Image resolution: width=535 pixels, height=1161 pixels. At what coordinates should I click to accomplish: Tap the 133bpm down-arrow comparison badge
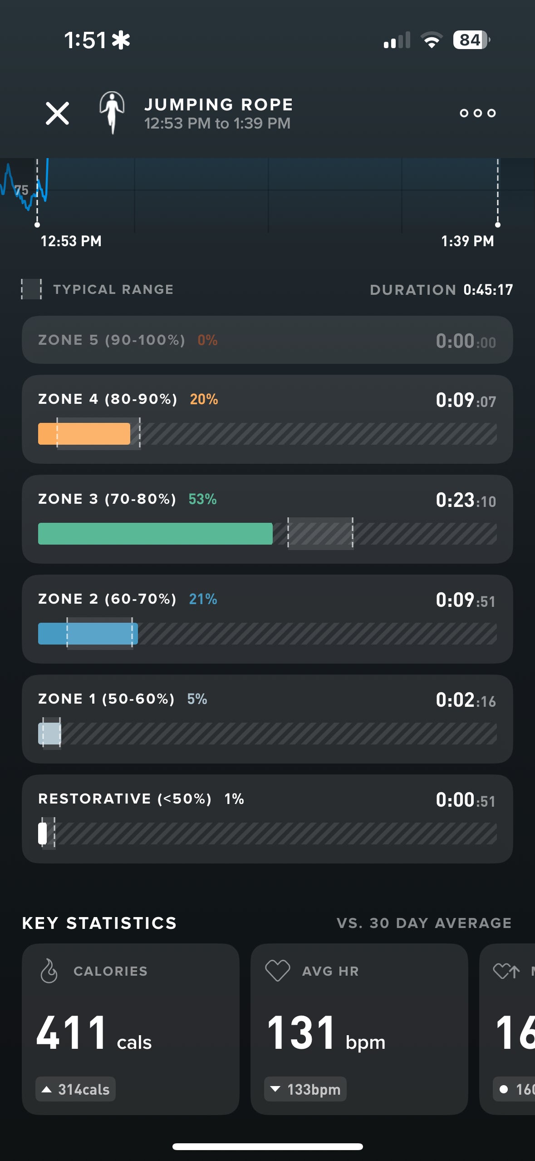pos(305,1089)
